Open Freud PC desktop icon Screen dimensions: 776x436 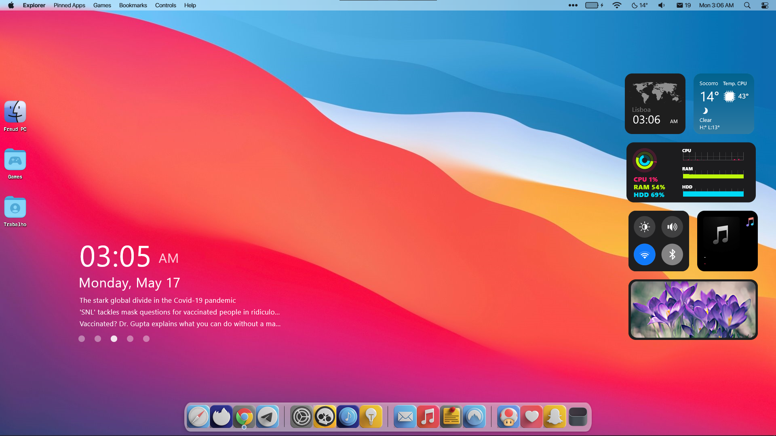pyautogui.click(x=15, y=112)
